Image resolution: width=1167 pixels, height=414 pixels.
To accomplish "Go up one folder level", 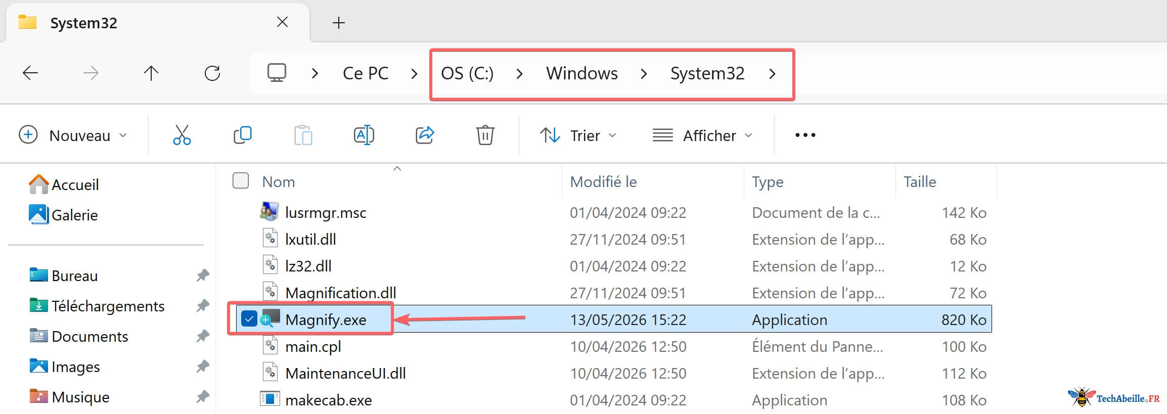I will (x=151, y=73).
